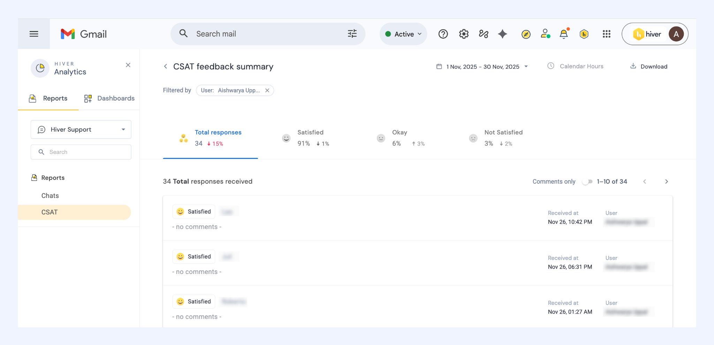This screenshot has width=714, height=345.
Task: Select the Okay 6% tab
Action: (x=401, y=138)
